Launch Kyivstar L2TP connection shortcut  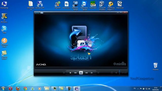coord(40,5)
